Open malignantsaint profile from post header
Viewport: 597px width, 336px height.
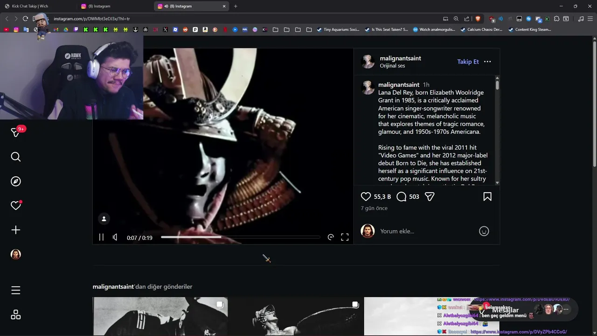click(x=400, y=58)
